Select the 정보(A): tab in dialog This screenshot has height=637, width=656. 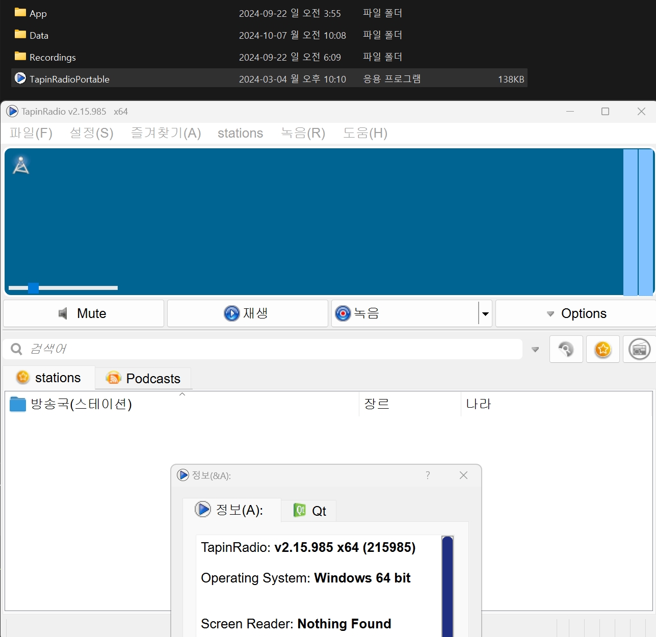point(231,510)
